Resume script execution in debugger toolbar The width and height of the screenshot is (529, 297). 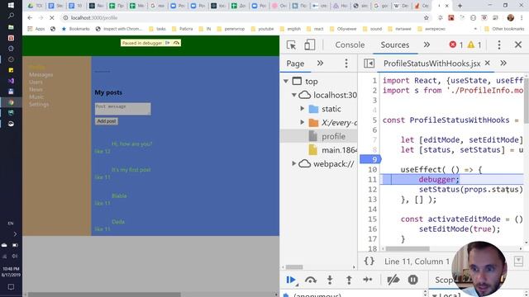(291, 280)
